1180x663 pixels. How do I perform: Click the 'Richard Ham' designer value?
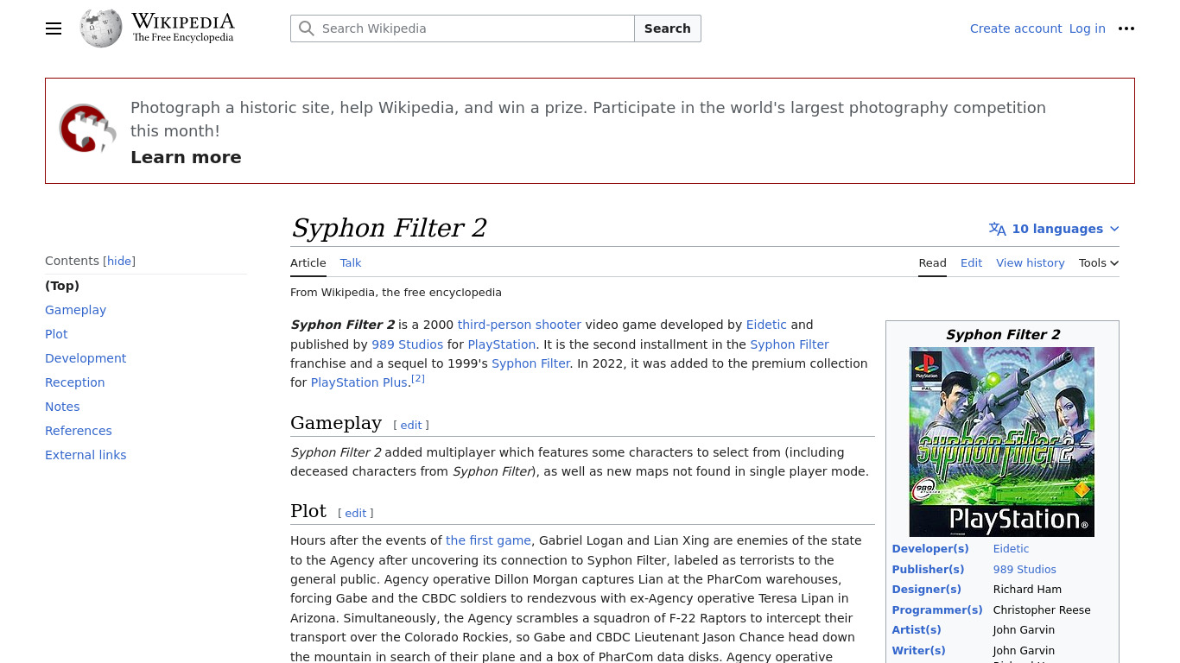click(1027, 590)
